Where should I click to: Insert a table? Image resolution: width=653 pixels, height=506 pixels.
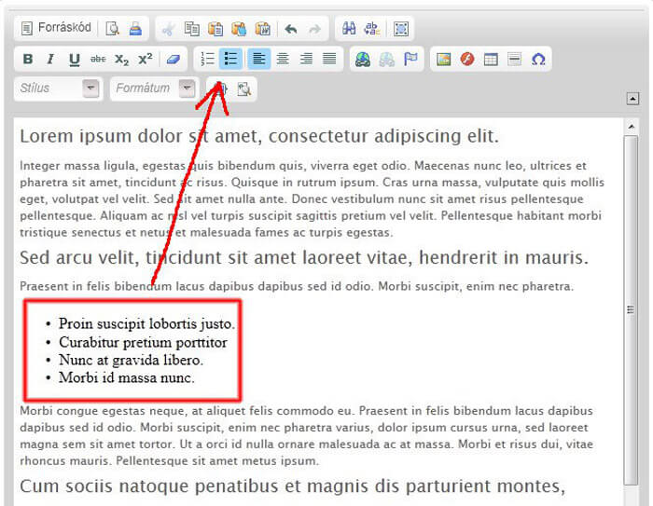pos(491,59)
